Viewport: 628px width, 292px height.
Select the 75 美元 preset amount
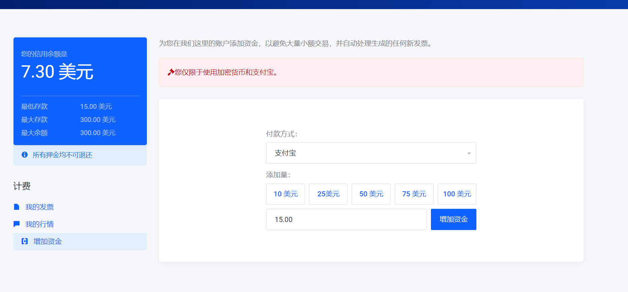pyautogui.click(x=414, y=194)
